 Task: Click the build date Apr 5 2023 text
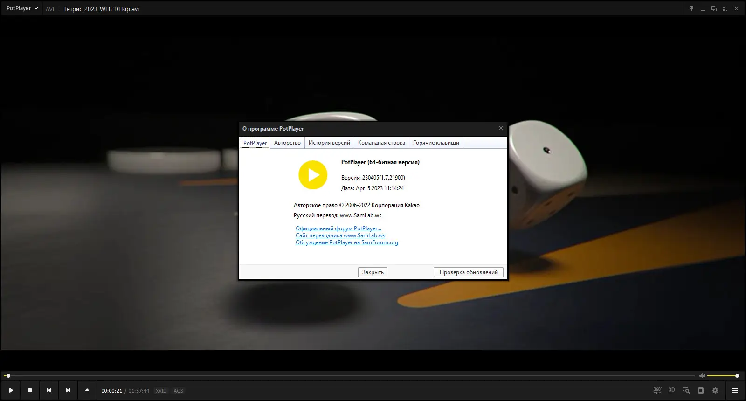(373, 188)
